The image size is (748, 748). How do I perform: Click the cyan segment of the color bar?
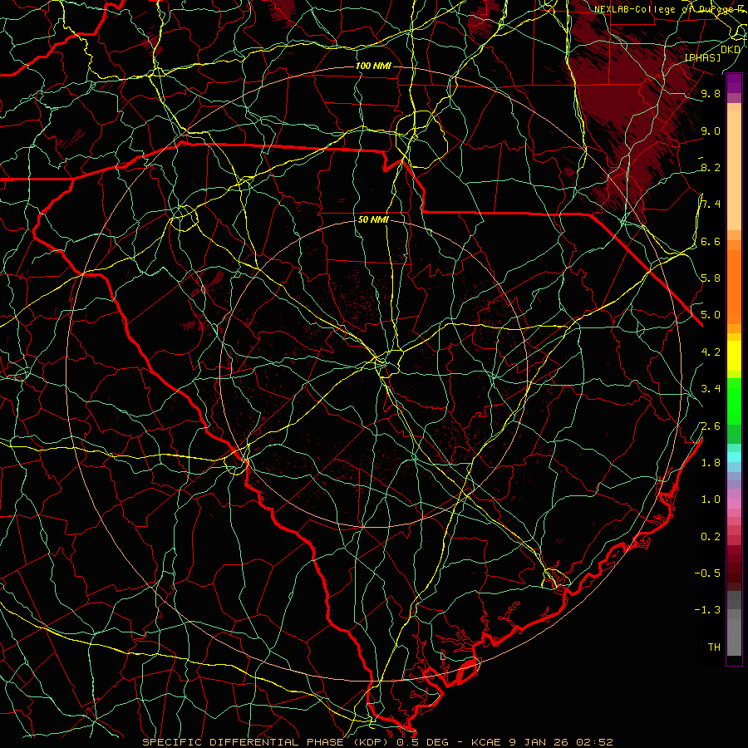point(734,457)
